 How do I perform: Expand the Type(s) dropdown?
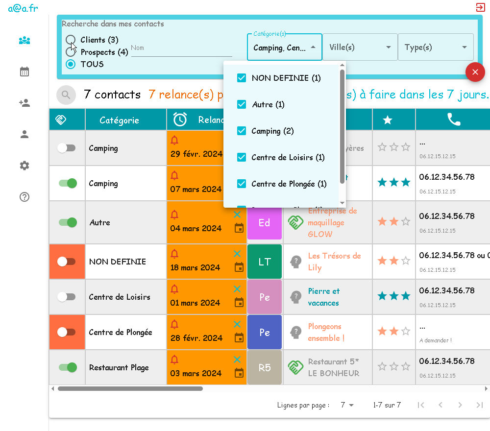[435, 48]
